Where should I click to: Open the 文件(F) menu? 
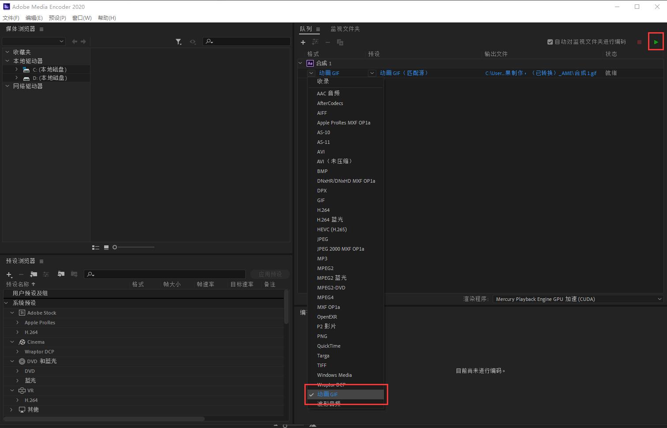(11, 18)
